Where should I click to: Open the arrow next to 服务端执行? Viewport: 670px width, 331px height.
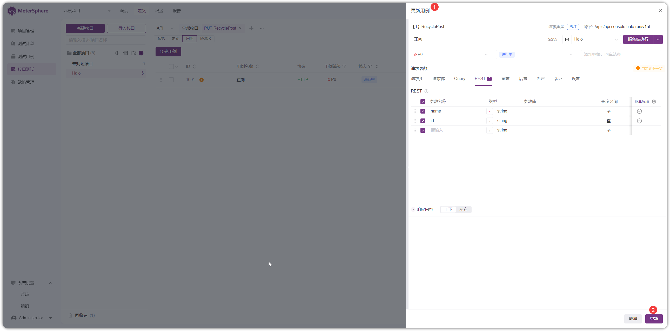coord(658,39)
